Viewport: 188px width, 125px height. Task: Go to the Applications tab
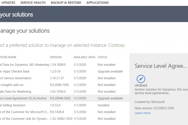pyautogui.click(x=97, y=2)
